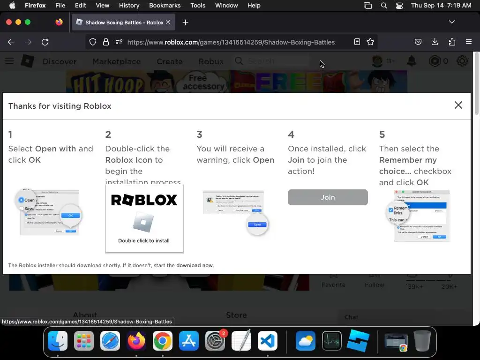Toggle Reader View icon in the address bar

tap(357, 42)
